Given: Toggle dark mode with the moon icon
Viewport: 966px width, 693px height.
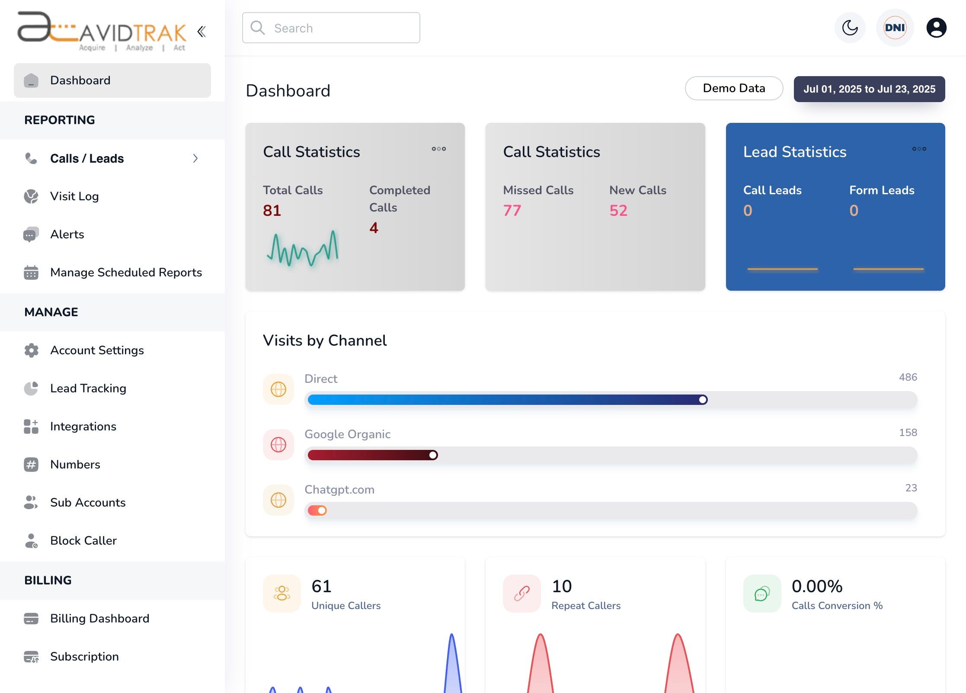Looking at the screenshot, I should pos(849,27).
